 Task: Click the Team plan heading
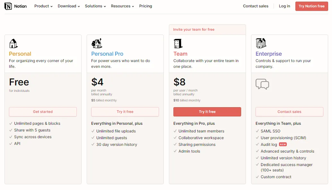pyautogui.click(x=180, y=54)
